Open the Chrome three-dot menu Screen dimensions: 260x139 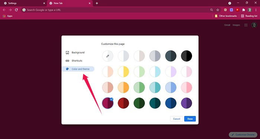pyautogui.click(x=256, y=10)
